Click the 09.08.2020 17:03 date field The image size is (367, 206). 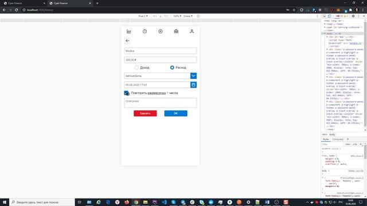pyautogui.click(x=157, y=85)
